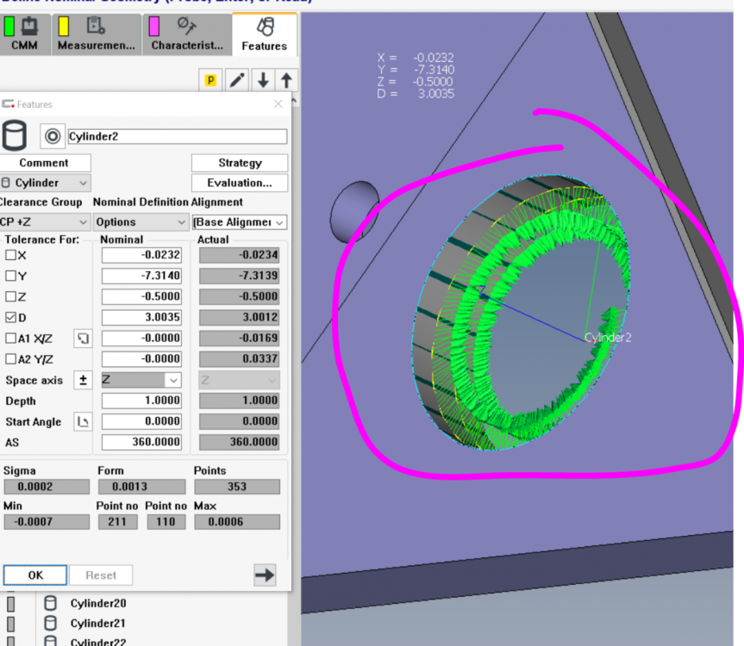744x646 pixels.
Task: Click the Depth nominal input field
Action: tap(141, 401)
